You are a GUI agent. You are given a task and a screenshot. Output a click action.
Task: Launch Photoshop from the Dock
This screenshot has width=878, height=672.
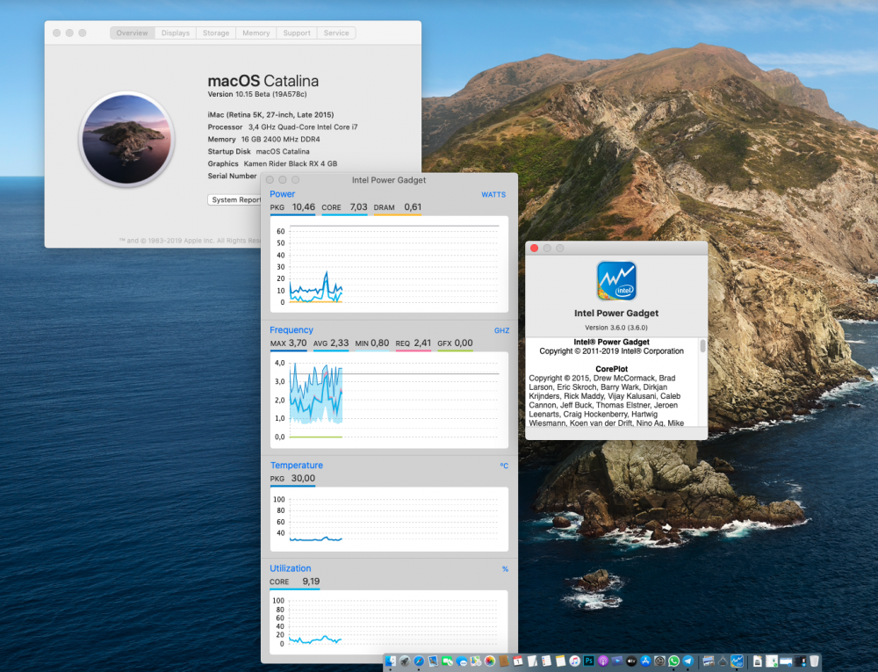588,661
